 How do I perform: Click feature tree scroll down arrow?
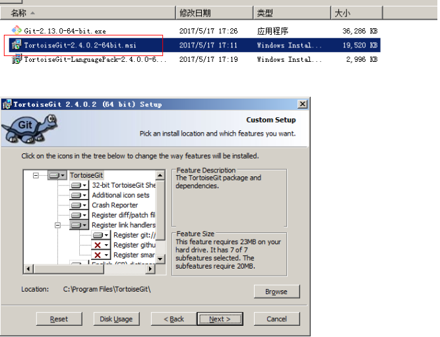[160, 259]
